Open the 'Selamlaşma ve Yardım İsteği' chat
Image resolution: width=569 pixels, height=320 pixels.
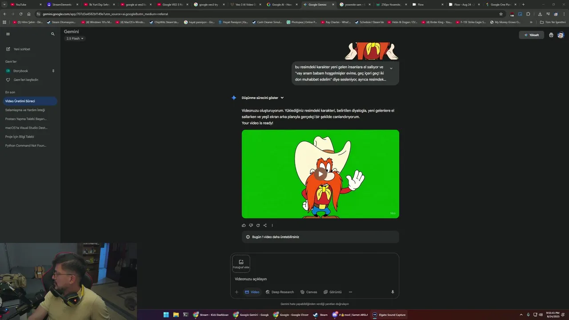(x=25, y=110)
